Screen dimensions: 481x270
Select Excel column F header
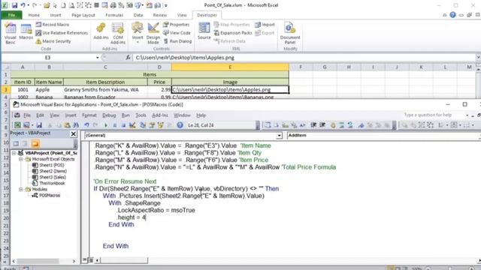(x=301, y=67)
